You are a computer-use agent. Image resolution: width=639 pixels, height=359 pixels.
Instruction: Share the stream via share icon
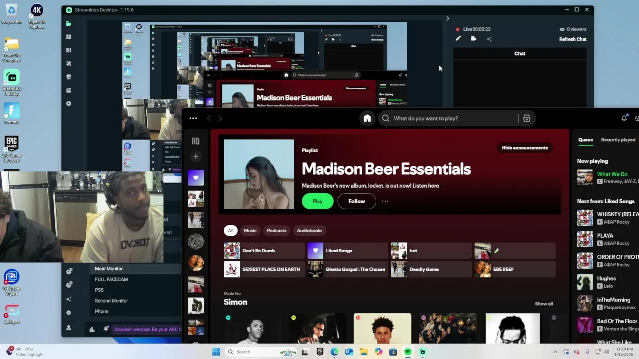pos(489,39)
